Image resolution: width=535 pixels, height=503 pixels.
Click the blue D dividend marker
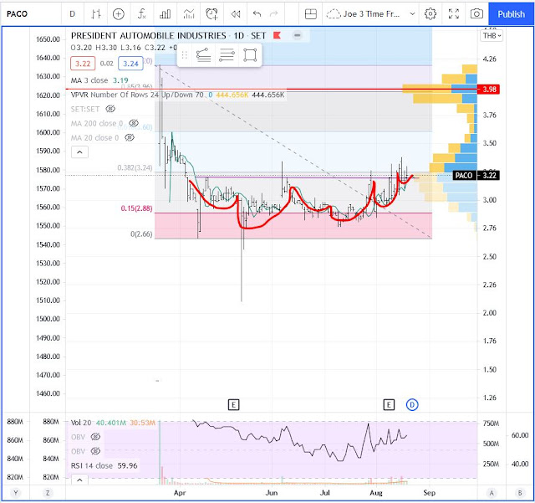pyautogui.click(x=412, y=405)
